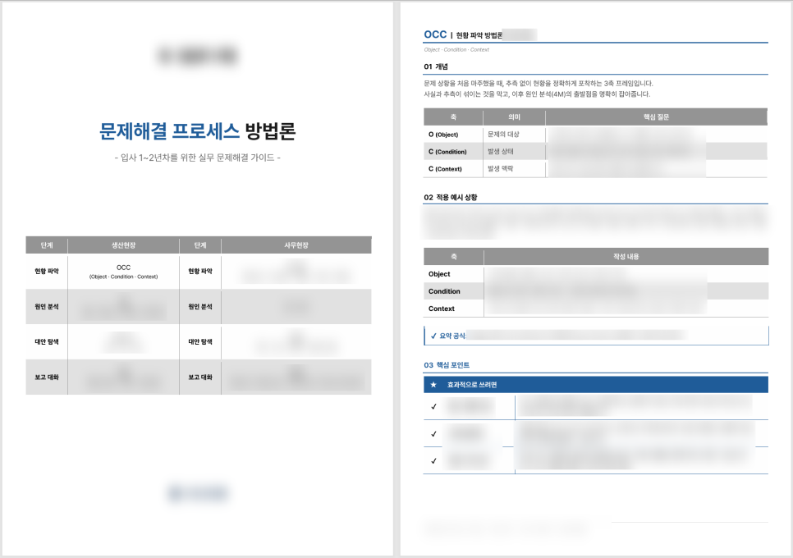Click the italic Object · Condition · Context subtitle
Viewport: 793px width, 558px height.
(x=456, y=49)
